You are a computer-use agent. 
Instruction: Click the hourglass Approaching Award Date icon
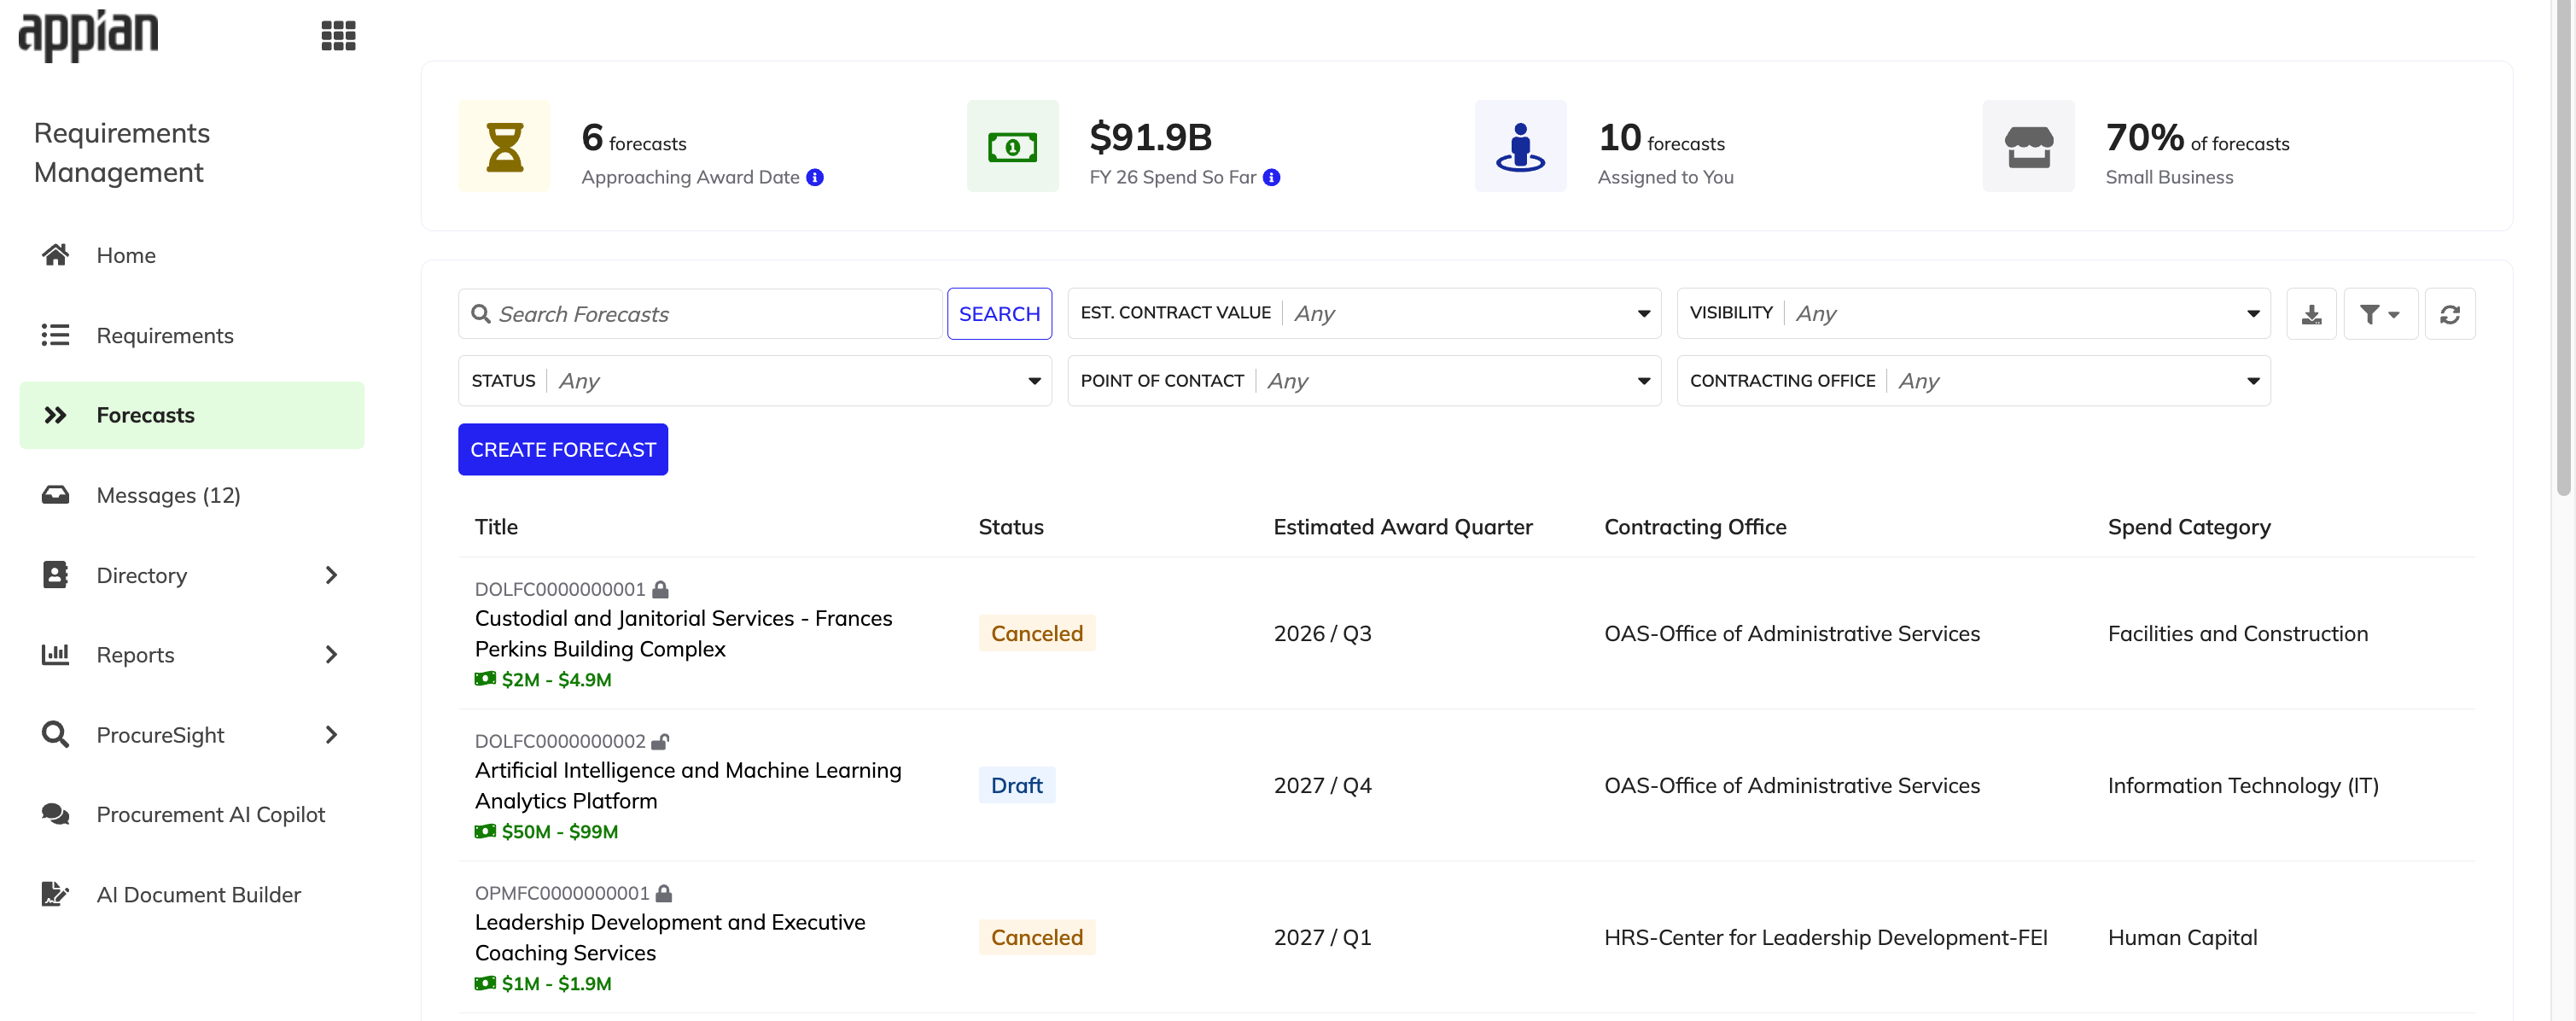pos(504,146)
